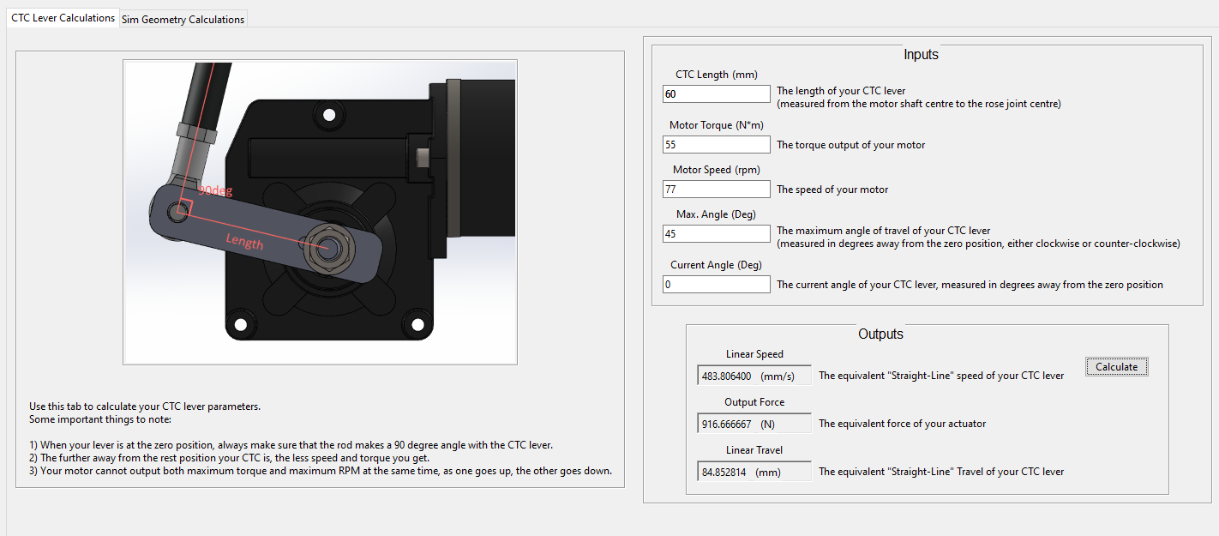Click the Current Angle (Deg) label
Image resolution: width=1219 pixels, height=536 pixels.
click(717, 265)
